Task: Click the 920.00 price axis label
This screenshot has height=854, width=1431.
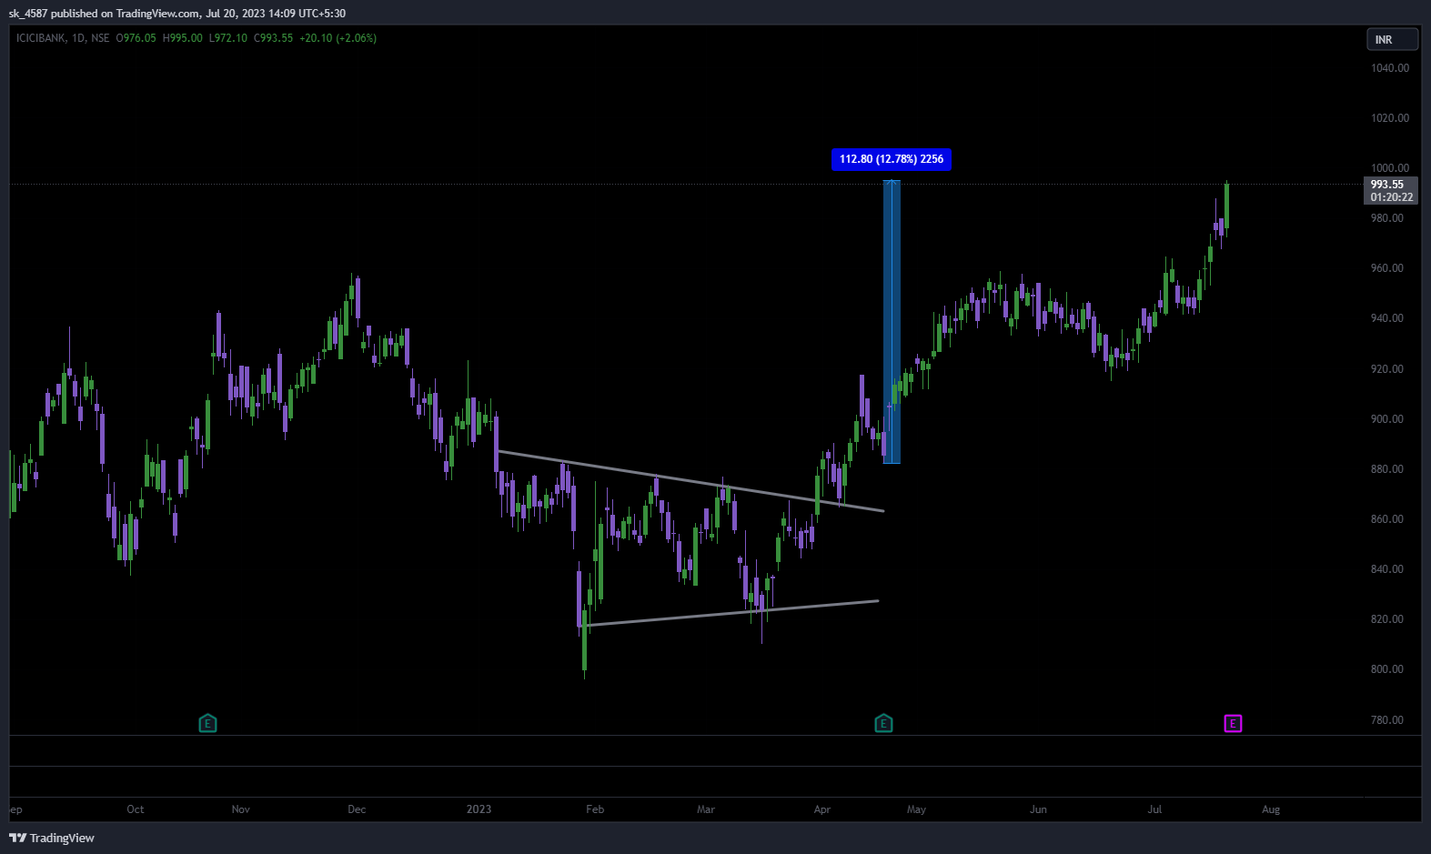Action: tap(1387, 369)
